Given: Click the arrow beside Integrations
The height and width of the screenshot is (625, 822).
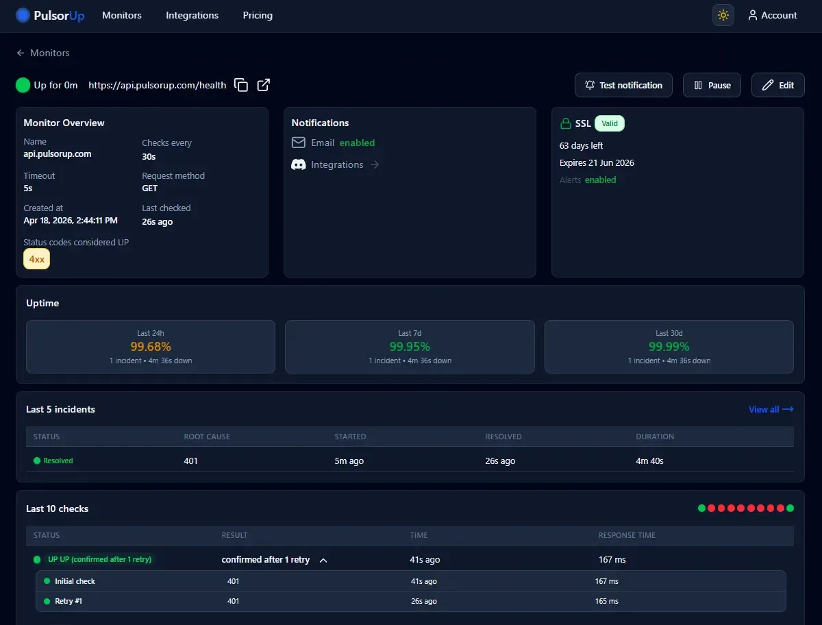Looking at the screenshot, I should (374, 164).
